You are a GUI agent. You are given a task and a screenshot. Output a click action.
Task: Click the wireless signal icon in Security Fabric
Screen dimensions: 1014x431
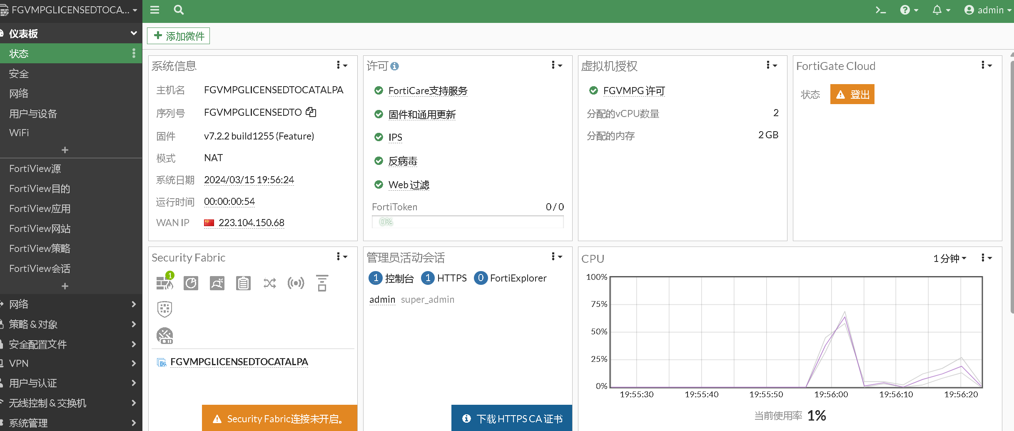296,283
